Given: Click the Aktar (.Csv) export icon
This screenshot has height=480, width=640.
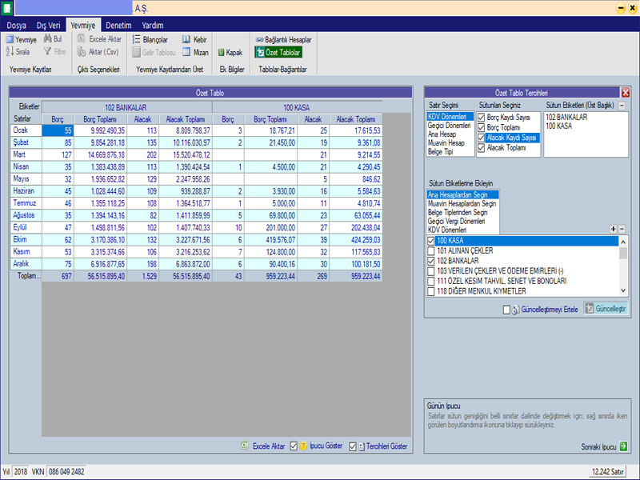Looking at the screenshot, I should [82, 52].
